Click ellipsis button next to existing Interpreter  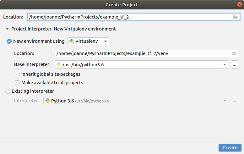point(235,101)
